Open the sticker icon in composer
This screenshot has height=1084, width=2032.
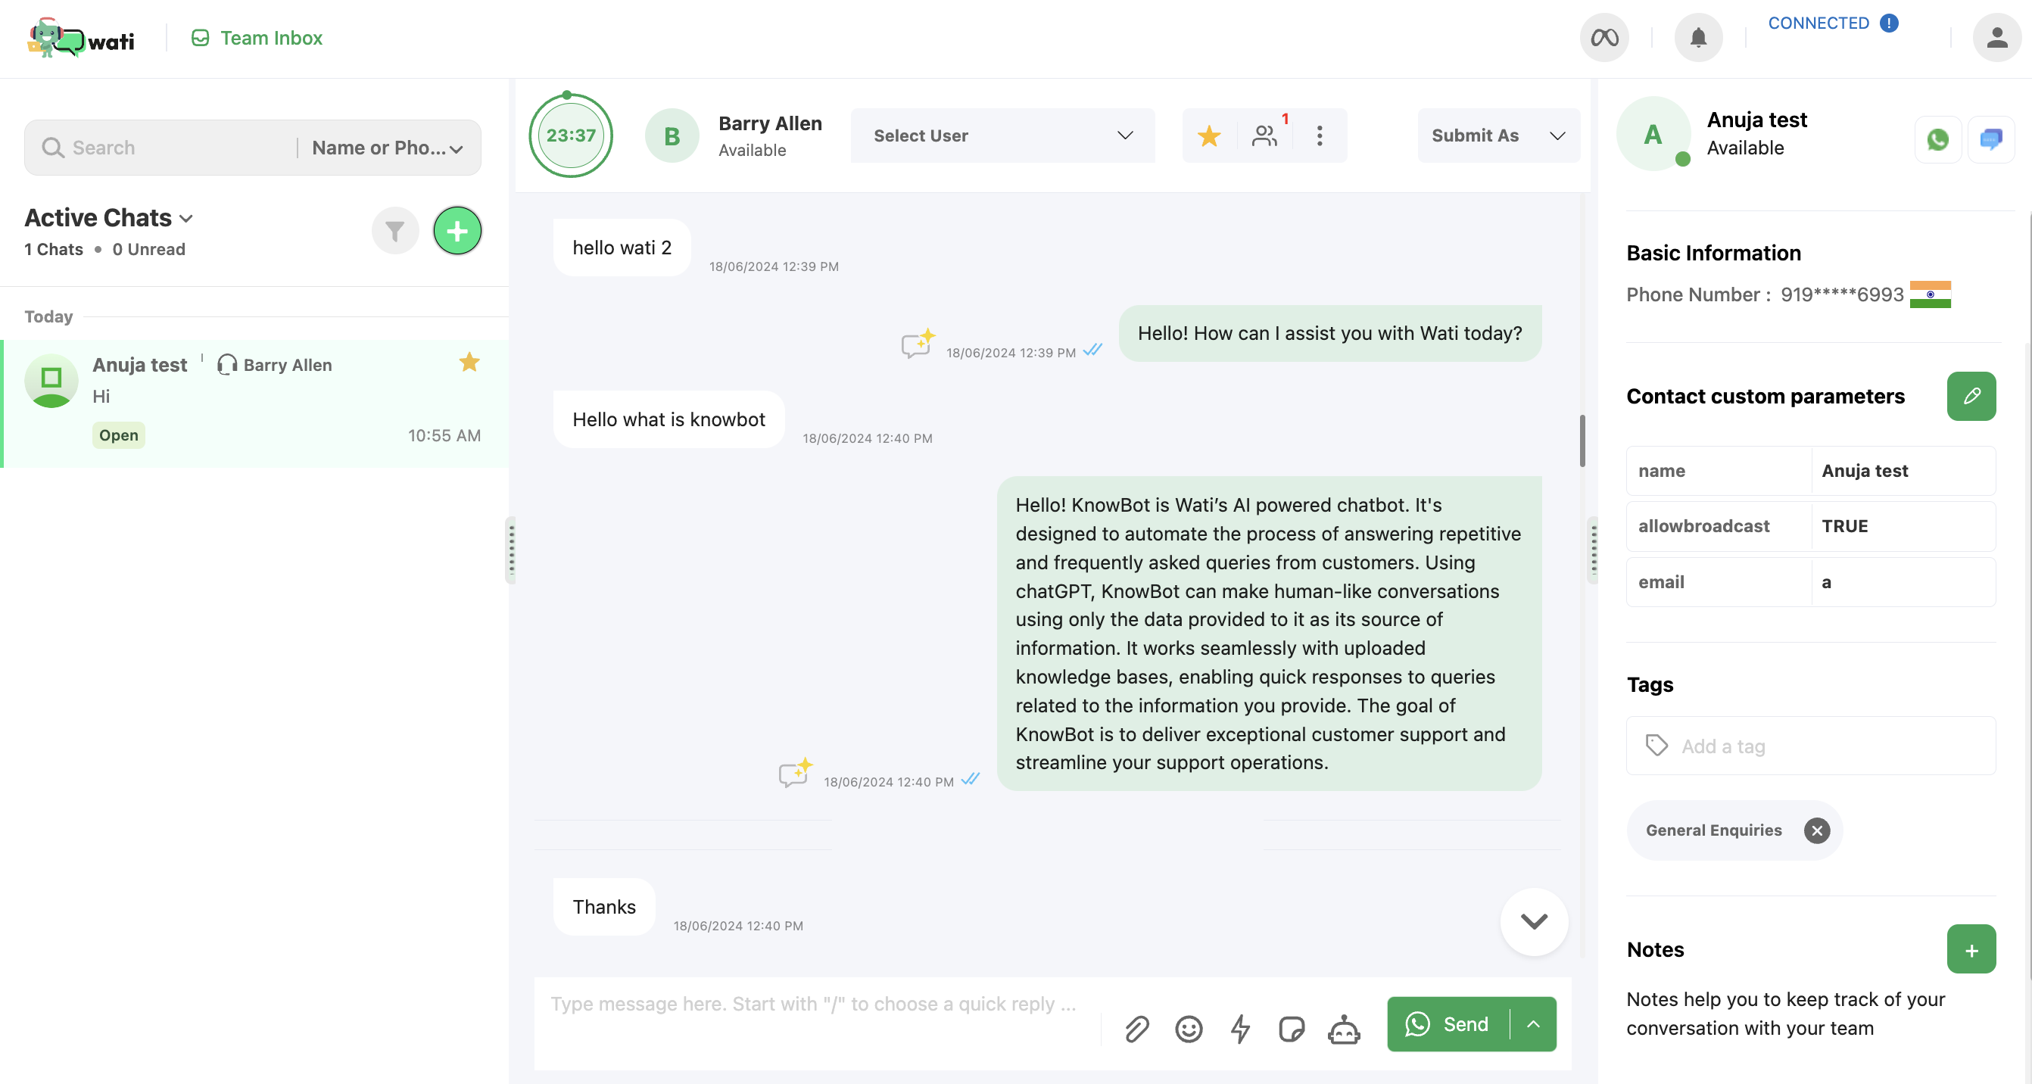[1292, 1029]
